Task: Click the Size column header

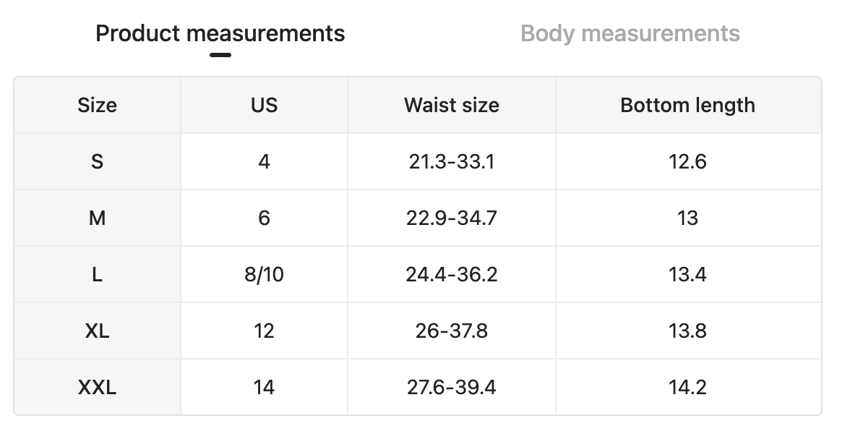Action: click(x=97, y=106)
